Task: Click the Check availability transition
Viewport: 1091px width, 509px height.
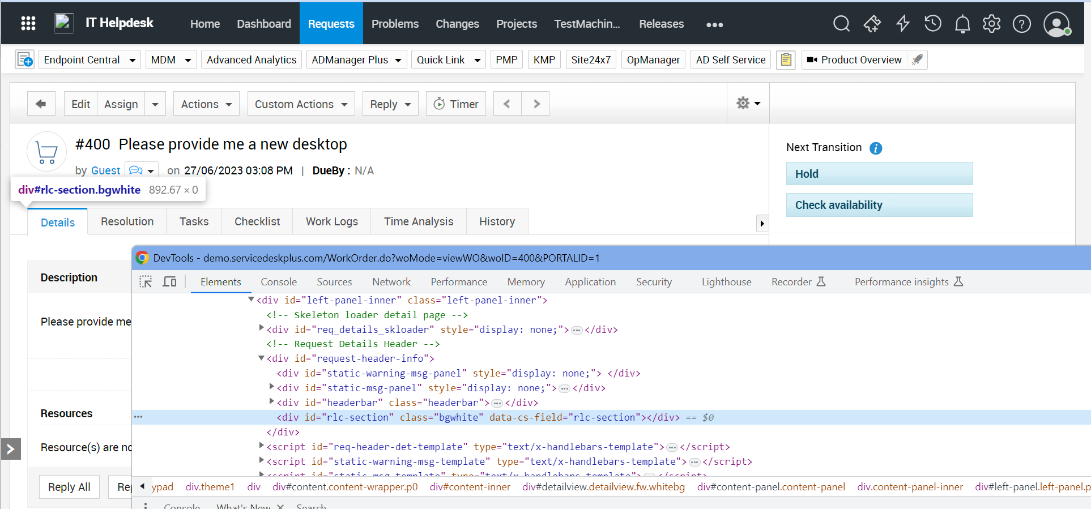Action: point(879,205)
